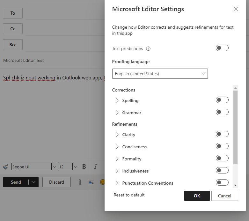The image size is (249, 221).
Task: Open the emoji picker smiley icon
Action: [102, 182]
